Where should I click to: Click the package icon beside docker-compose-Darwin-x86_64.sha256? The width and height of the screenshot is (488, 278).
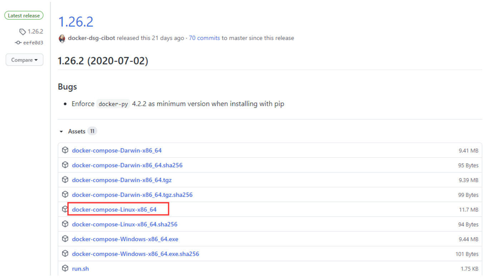click(65, 165)
